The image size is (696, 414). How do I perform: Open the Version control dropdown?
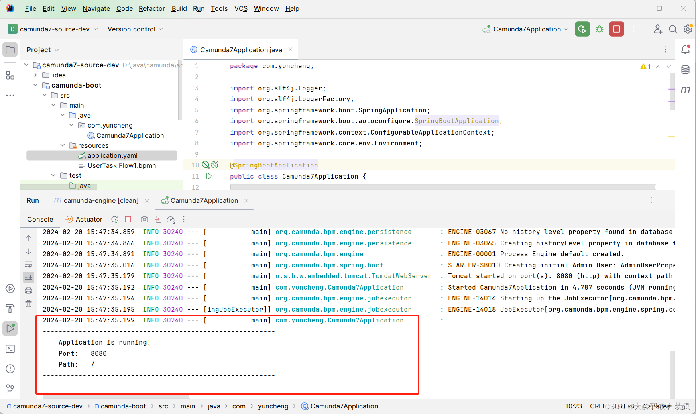pos(135,29)
